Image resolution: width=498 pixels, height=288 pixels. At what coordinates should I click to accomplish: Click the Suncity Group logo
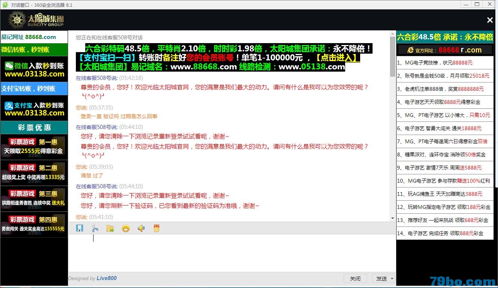click(36, 19)
